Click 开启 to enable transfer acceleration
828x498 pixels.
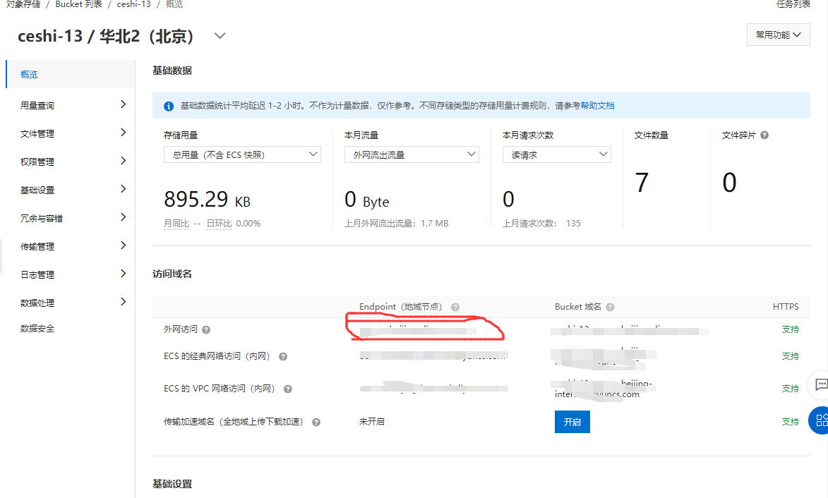pos(572,421)
